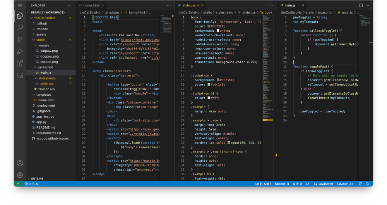Open the hamburger application menu
This screenshot has width=387, height=205.
click(20, 5)
